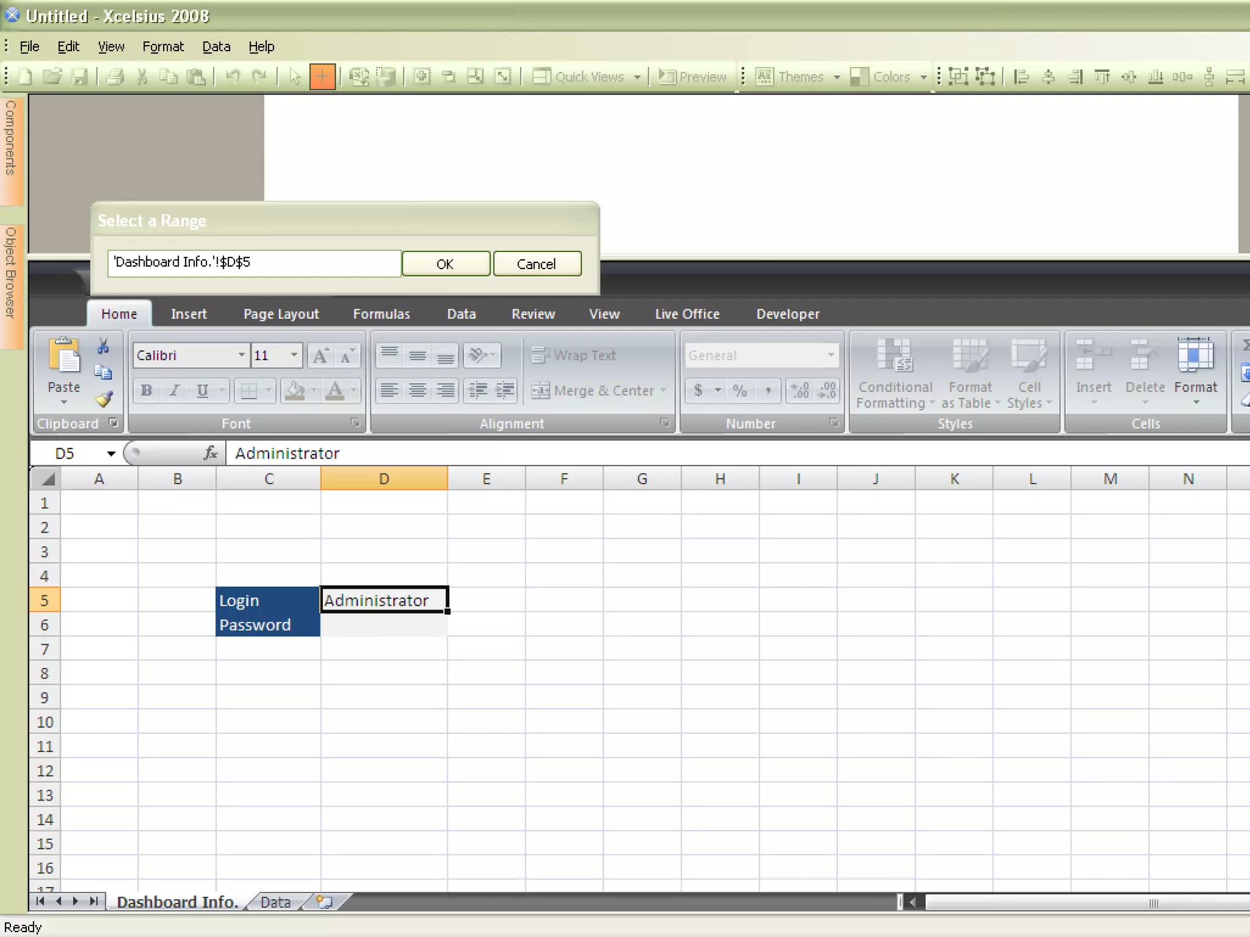1250x937 pixels.
Task: Click the Align Left icon in Xcelsius toolbar
Action: tap(1021, 77)
